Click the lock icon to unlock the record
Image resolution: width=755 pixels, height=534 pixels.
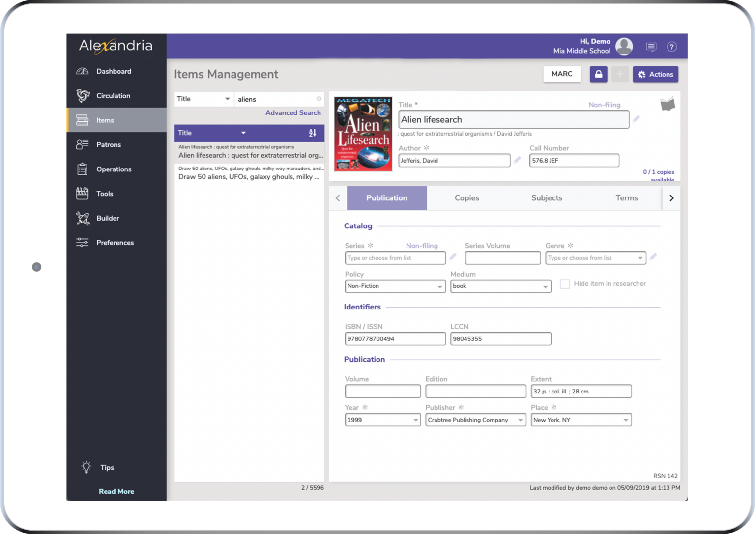pos(598,74)
